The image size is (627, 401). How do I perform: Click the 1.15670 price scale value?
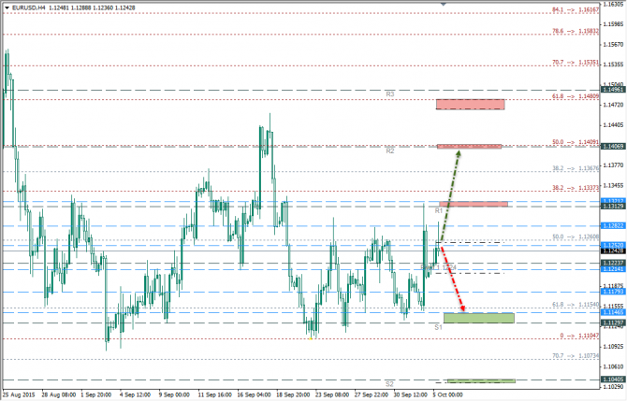[x=613, y=44]
